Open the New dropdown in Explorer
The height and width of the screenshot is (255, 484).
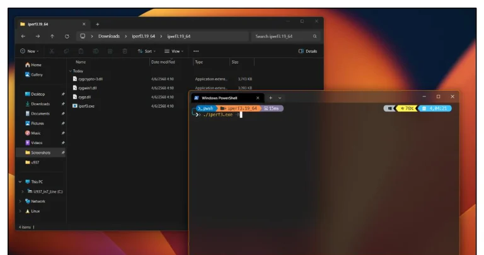(30, 51)
